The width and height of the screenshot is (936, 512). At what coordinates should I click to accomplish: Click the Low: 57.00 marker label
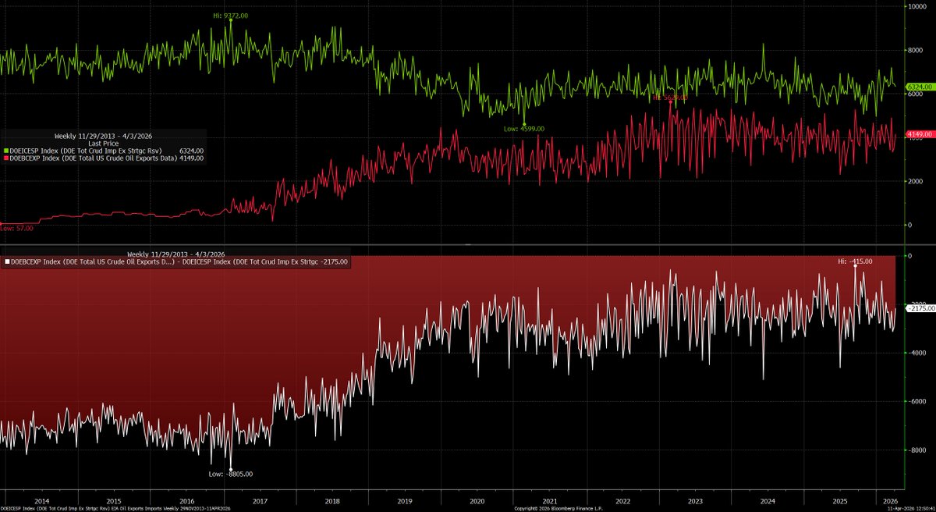[x=15, y=229]
